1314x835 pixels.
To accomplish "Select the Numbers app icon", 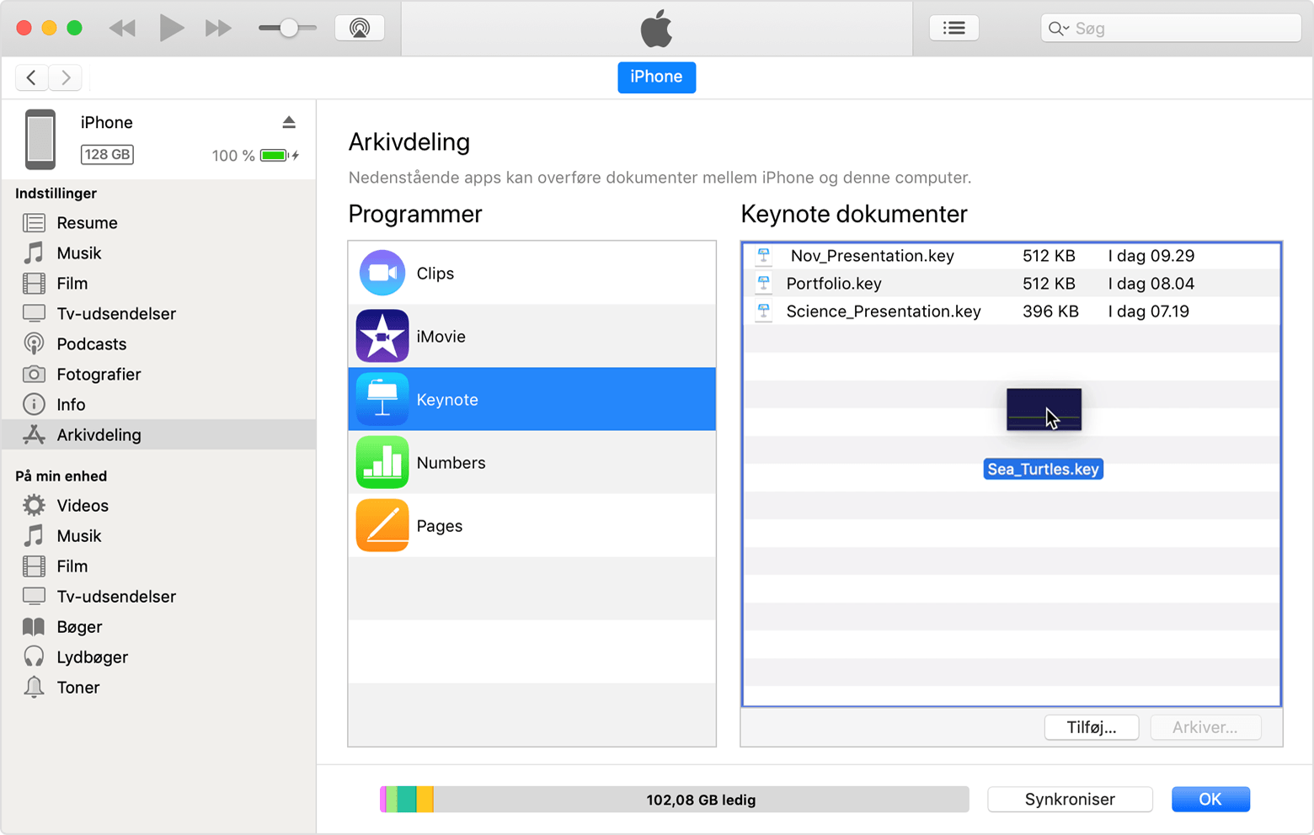I will pyautogui.click(x=382, y=462).
